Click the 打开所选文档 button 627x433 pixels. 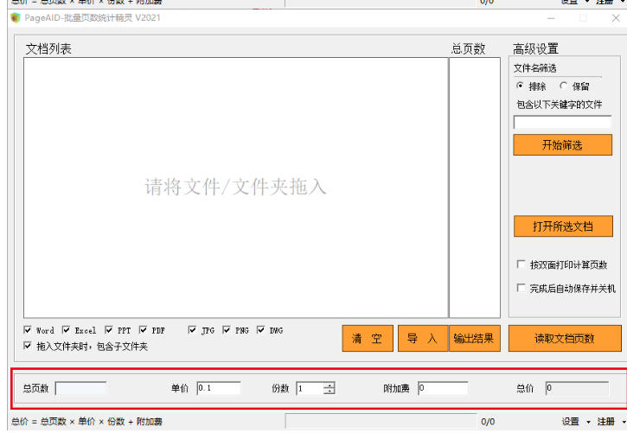[x=563, y=226]
